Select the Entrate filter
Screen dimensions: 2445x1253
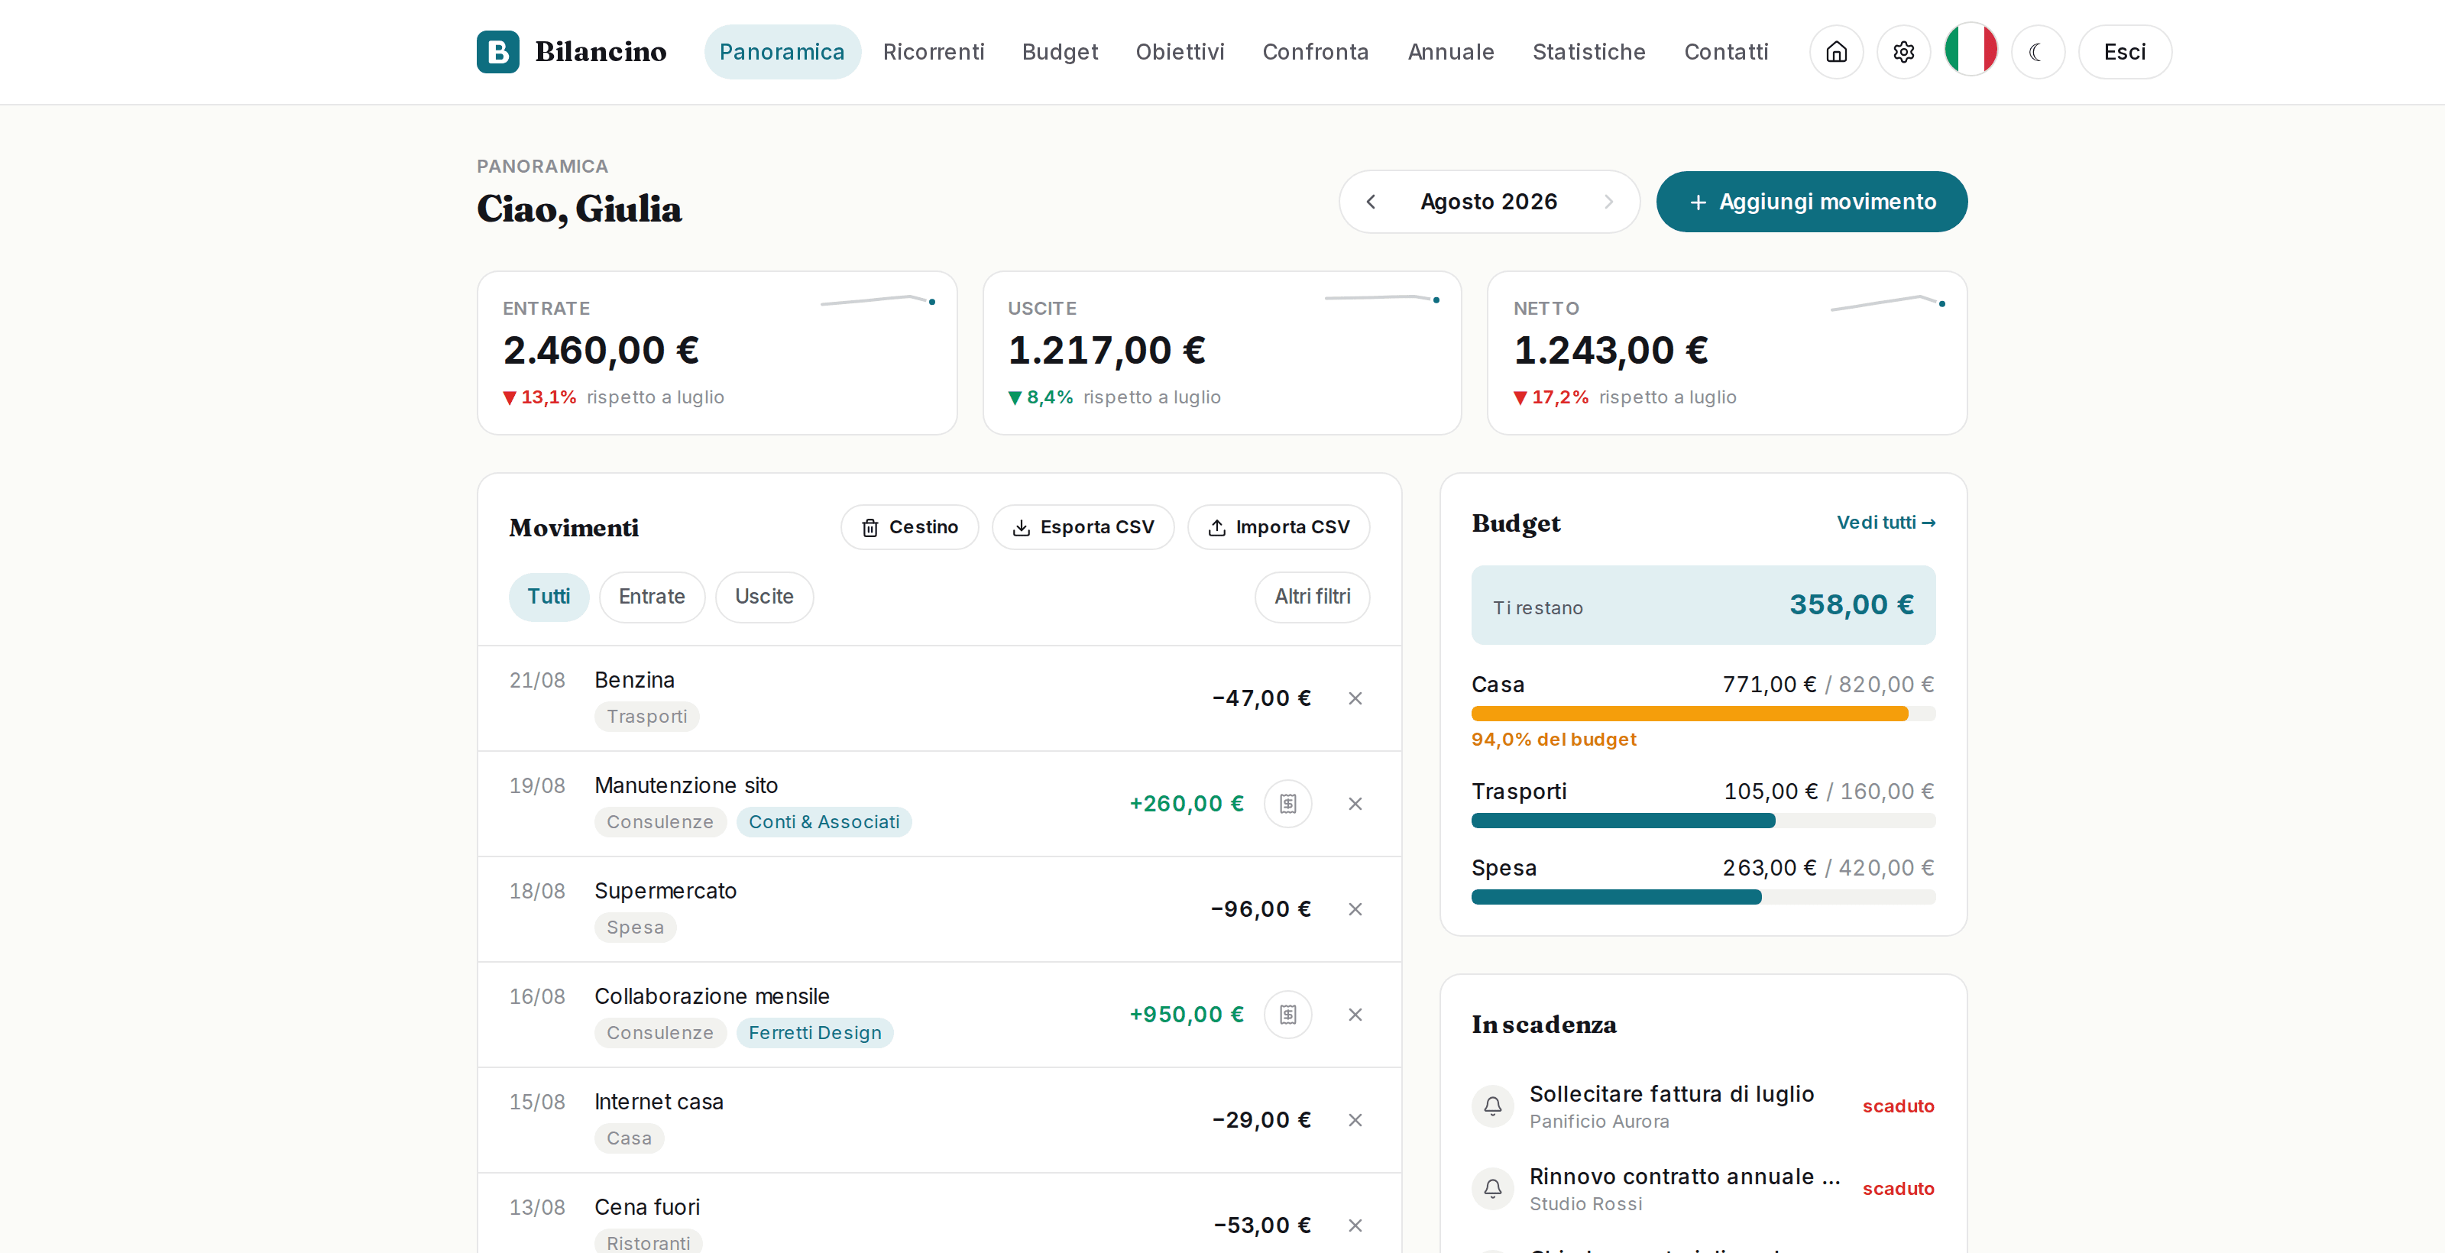coord(651,597)
